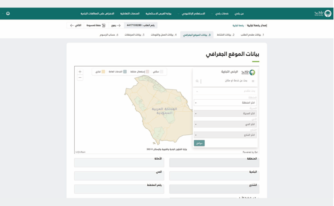Click the Balady logo in the header
334x206 pixels.
coord(323,13)
